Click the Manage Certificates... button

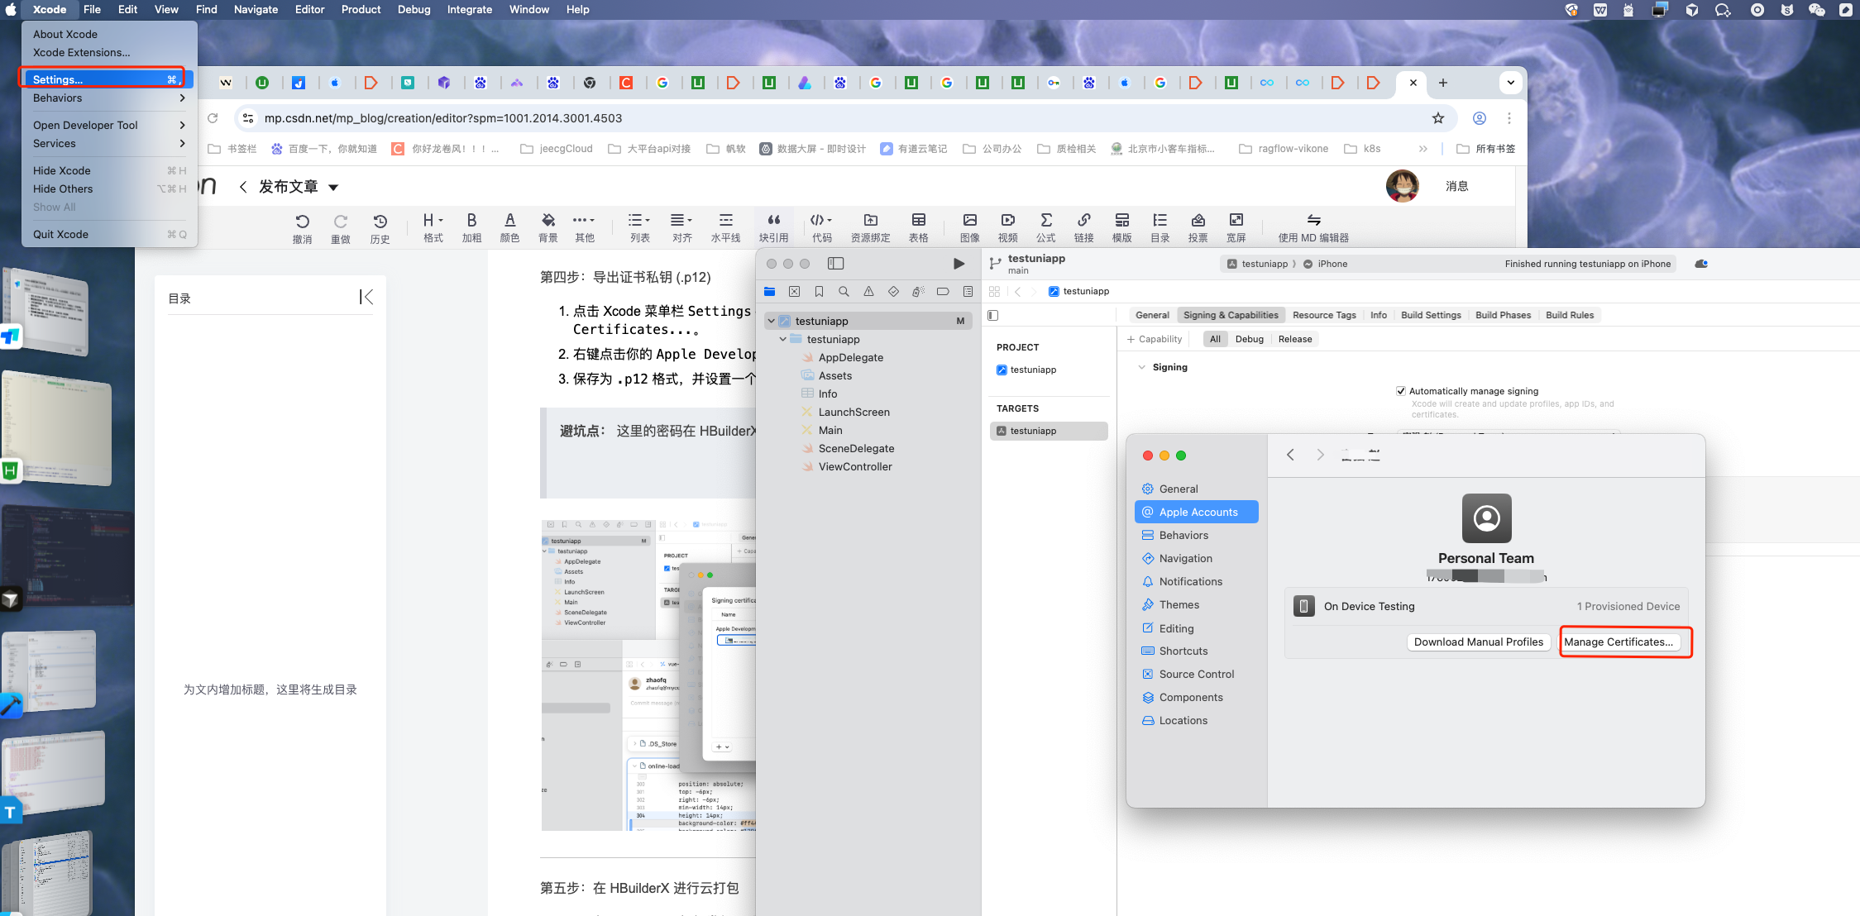[1619, 642]
